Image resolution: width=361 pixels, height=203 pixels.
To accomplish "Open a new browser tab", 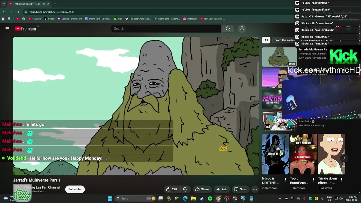I will (x=55, y=4).
